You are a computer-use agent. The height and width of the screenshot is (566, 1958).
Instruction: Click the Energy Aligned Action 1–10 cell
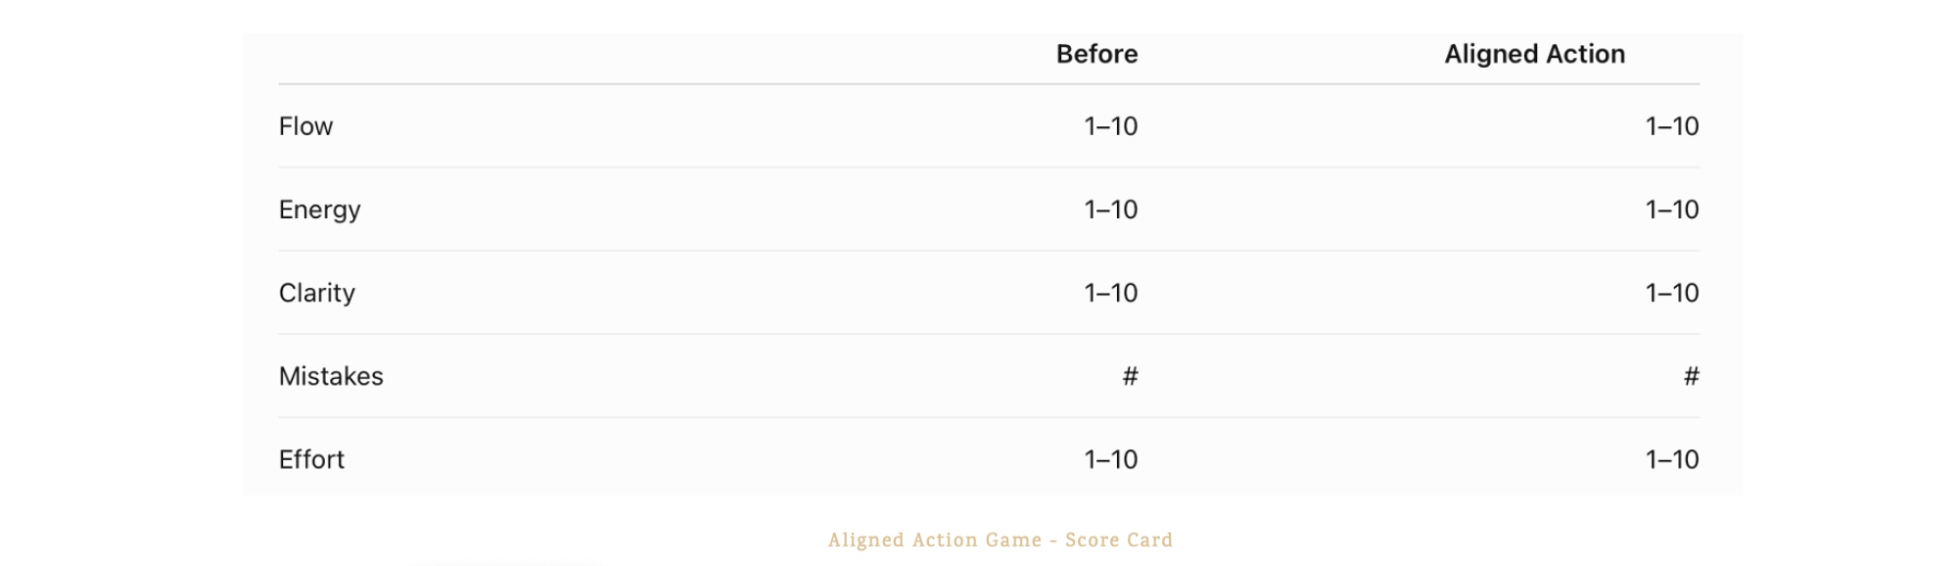pos(1671,210)
